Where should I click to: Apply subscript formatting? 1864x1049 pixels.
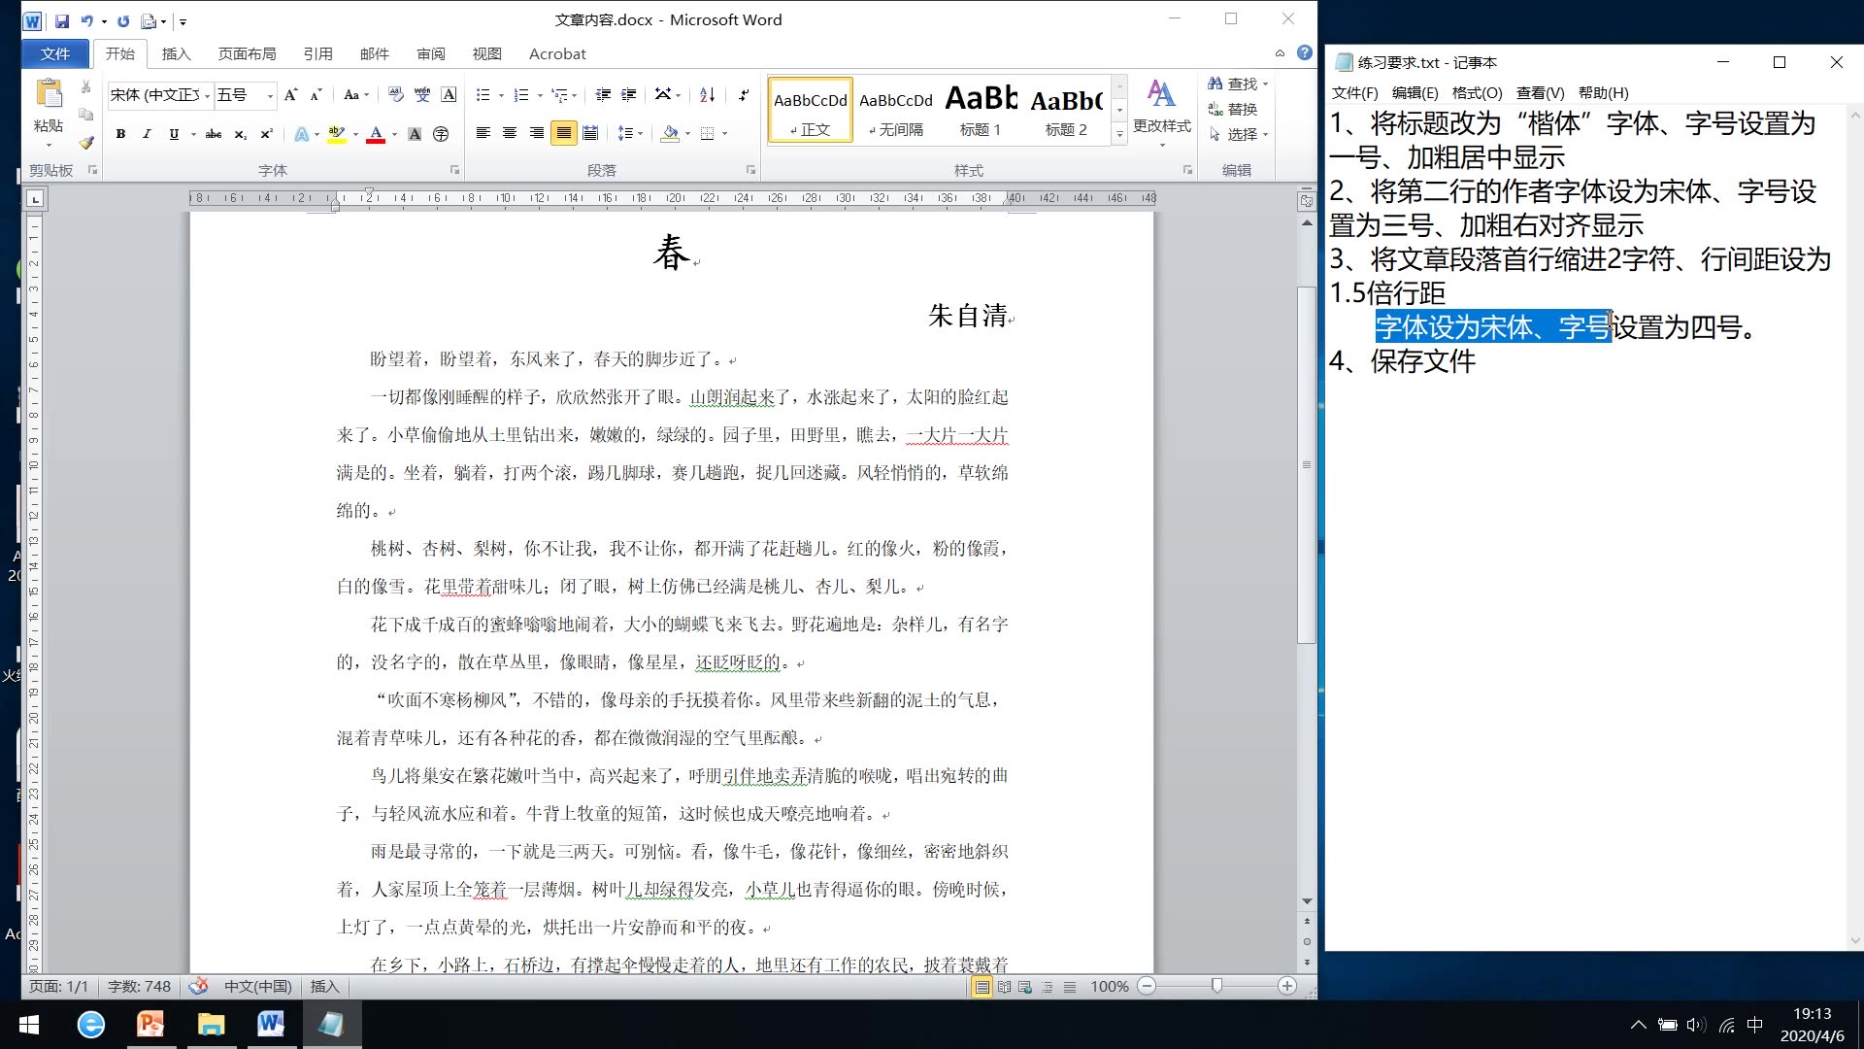coord(239,134)
